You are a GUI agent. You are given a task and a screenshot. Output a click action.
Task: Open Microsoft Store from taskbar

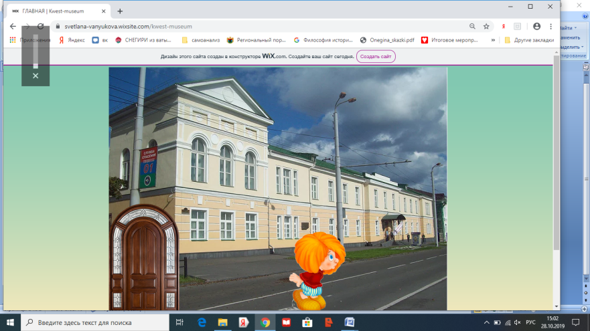(x=307, y=322)
